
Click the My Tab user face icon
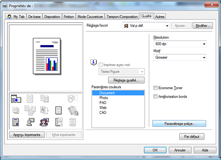point(9,17)
